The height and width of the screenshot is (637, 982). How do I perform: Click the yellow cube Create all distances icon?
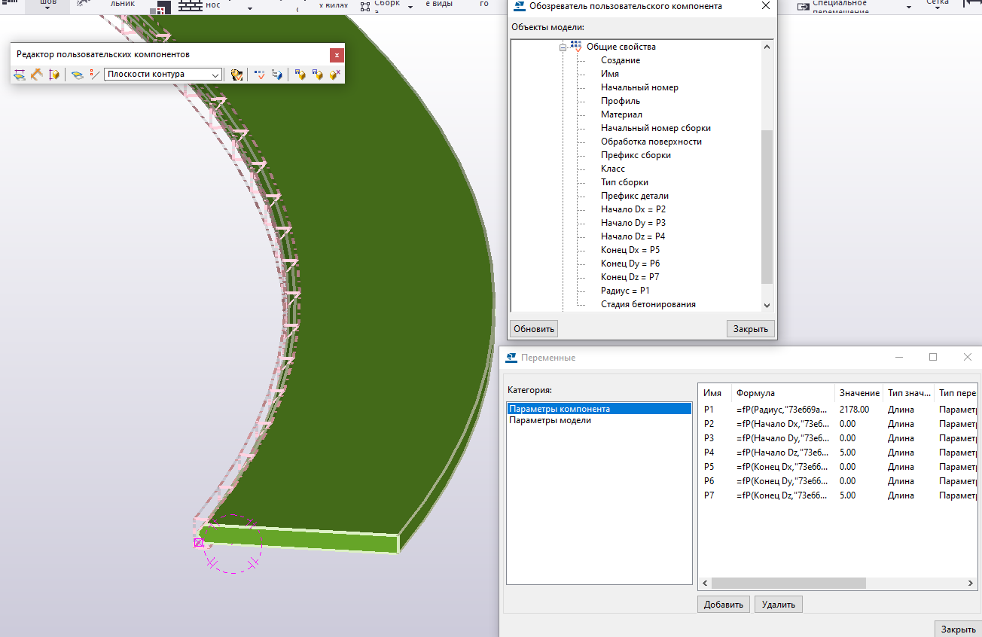point(54,75)
